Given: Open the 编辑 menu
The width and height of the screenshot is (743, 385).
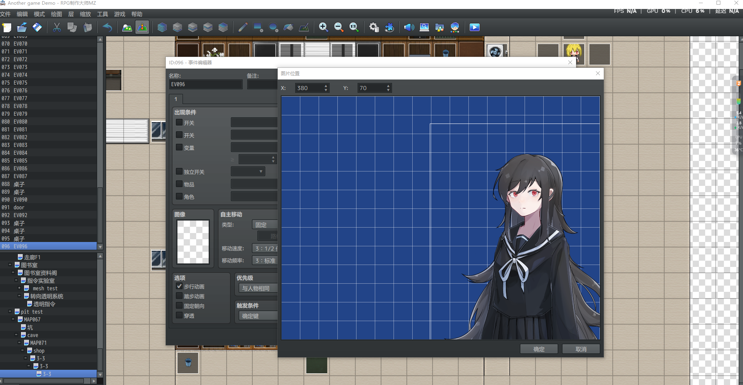Looking at the screenshot, I should click(x=22, y=14).
